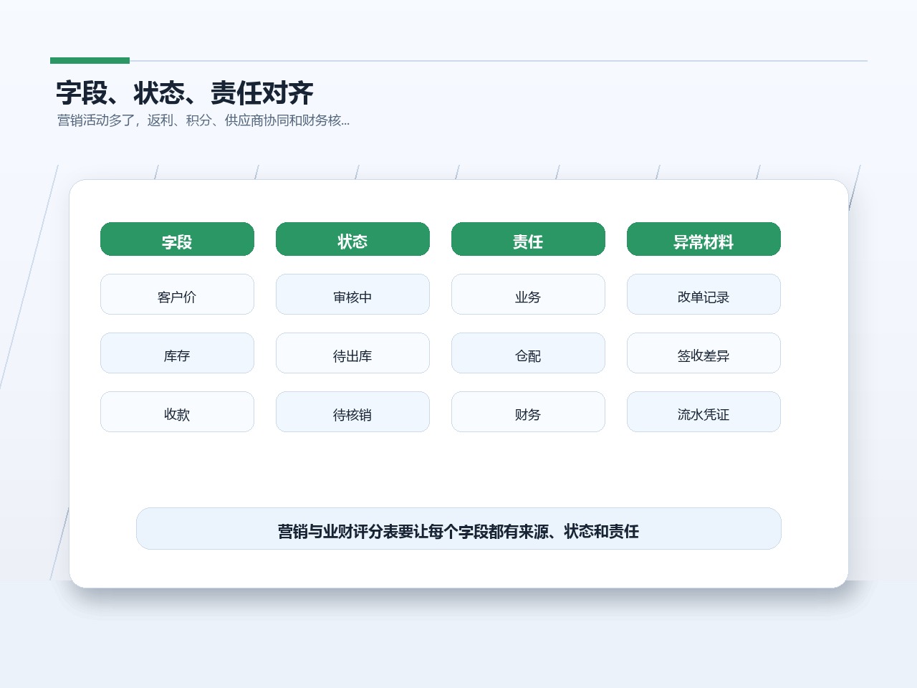Click the green 状态 column header
The height and width of the screenshot is (688, 917).
tap(352, 239)
